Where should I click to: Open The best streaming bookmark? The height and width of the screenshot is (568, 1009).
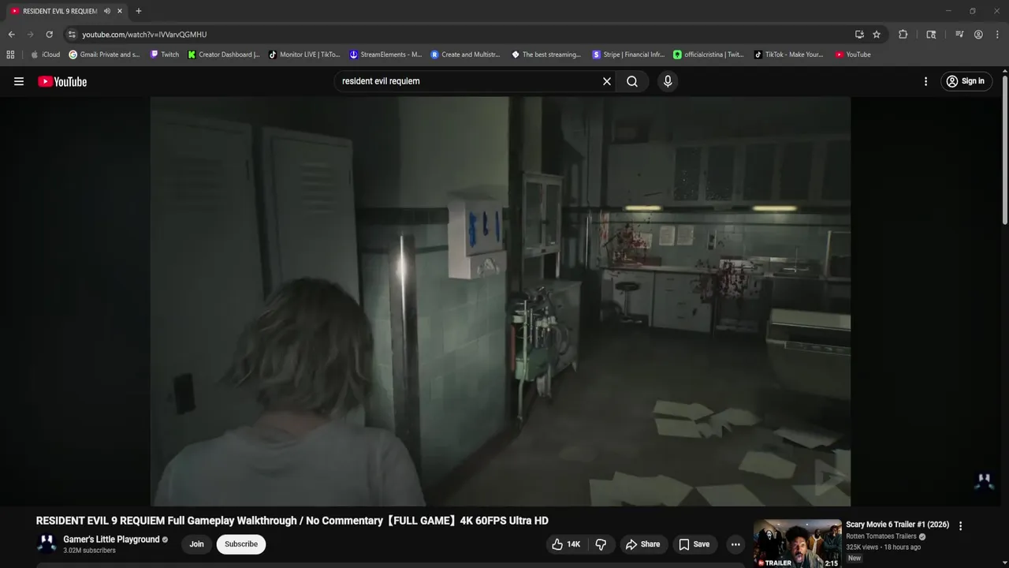546,54
